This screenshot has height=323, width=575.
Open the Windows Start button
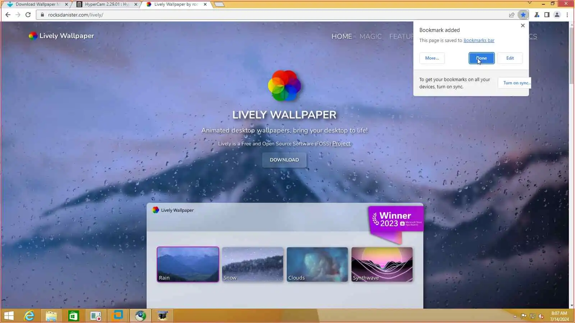(x=9, y=316)
